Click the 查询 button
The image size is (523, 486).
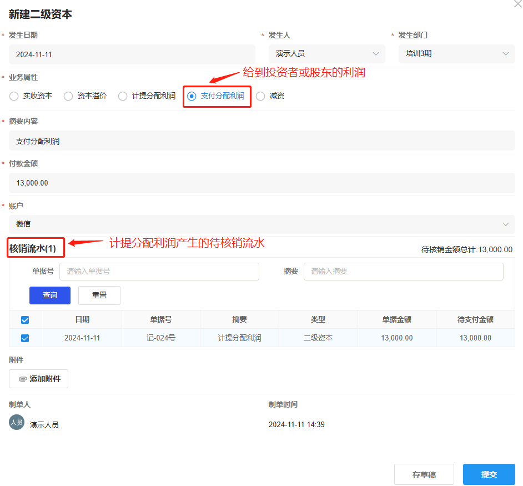point(50,295)
